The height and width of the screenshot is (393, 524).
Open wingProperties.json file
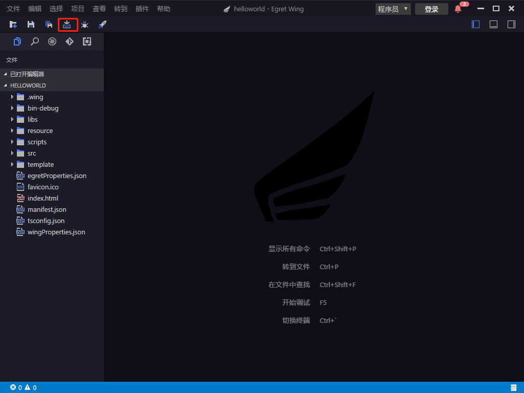tap(56, 232)
